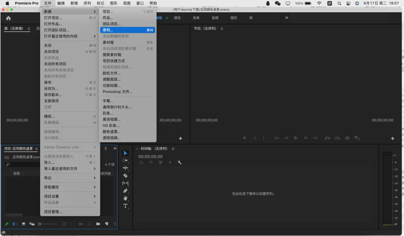Image resolution: width=404 pixels, height=236 pixels.
Task: Select the Hand tool
Action: pyautogui.click(x=125, y=198)
